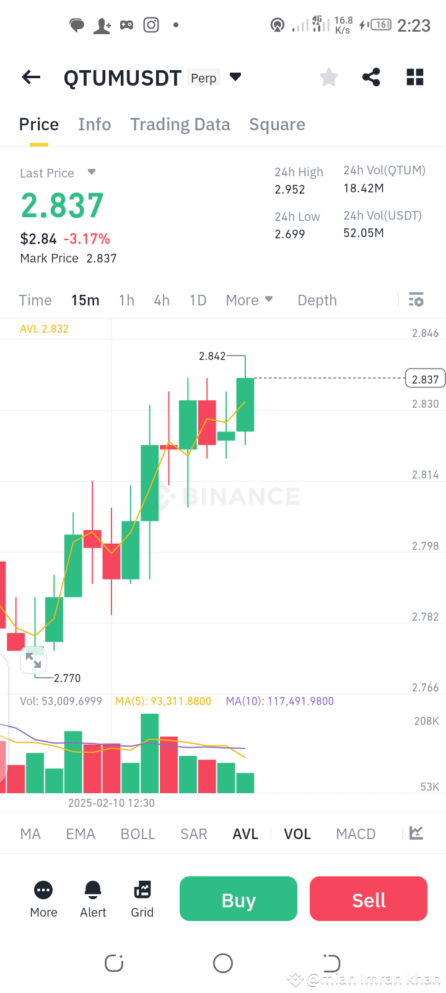Expand chart to fullscreen mode
The image size is (446, 993).
(x=33, y=660)
